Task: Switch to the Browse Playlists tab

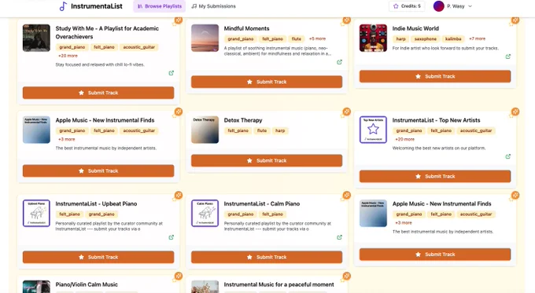Action: 160,6
